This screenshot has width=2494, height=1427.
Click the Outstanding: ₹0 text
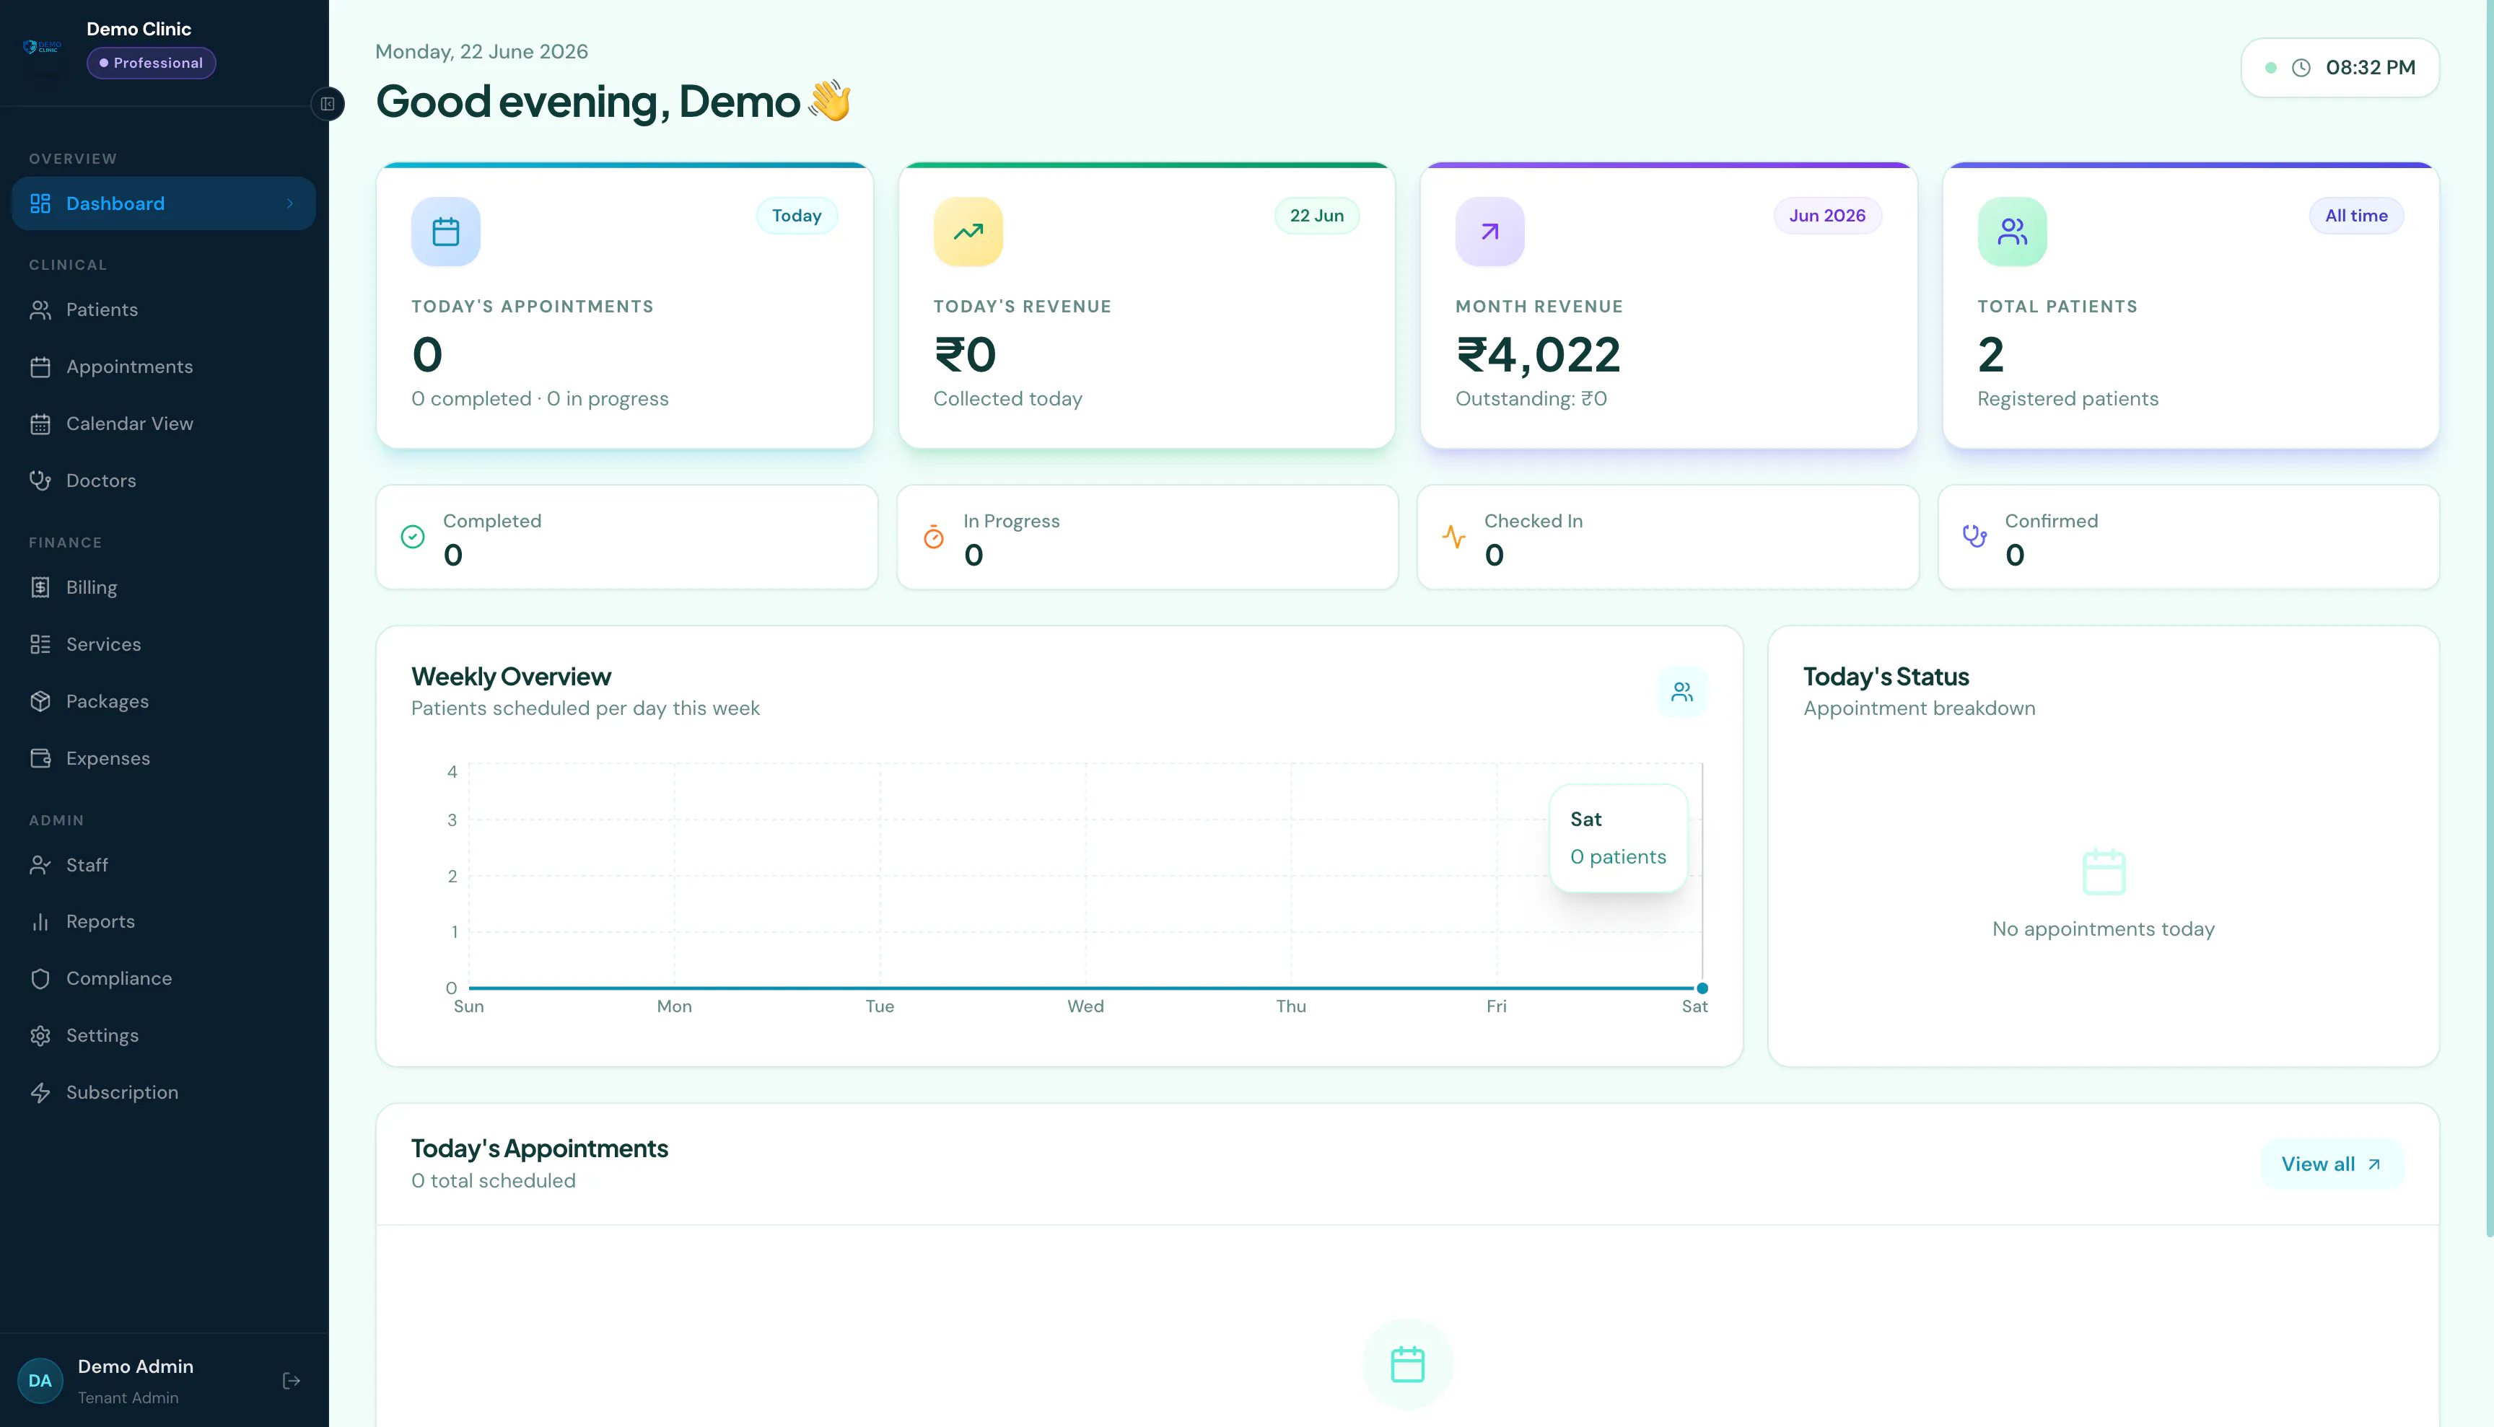coord(1531,399)
